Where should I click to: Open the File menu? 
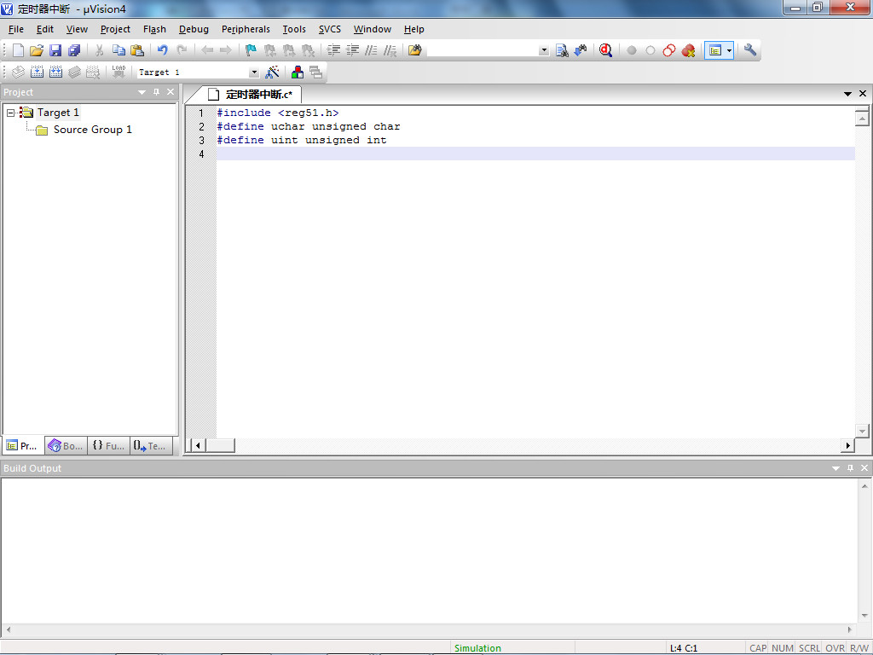[16, 29]
